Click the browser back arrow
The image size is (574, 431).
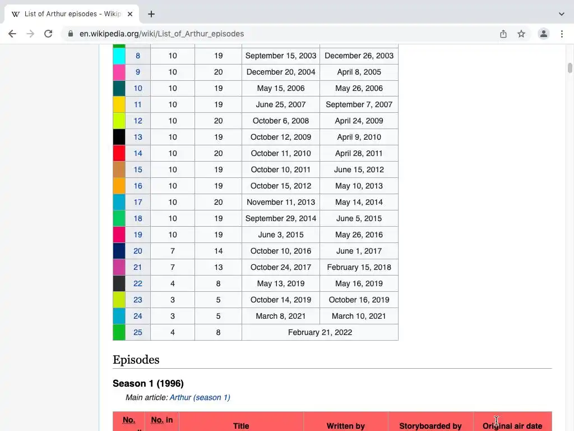tap(12, 34)
